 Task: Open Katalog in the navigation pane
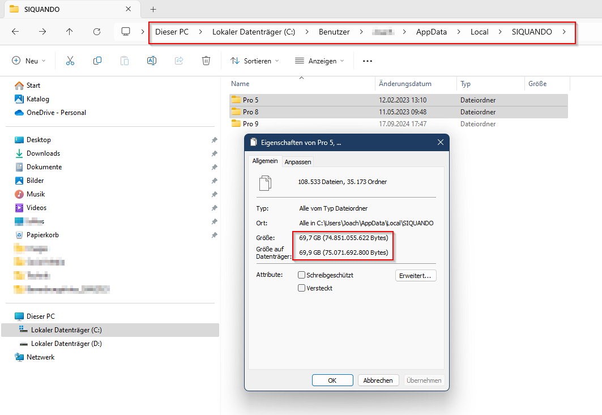(x=32, y=99)
